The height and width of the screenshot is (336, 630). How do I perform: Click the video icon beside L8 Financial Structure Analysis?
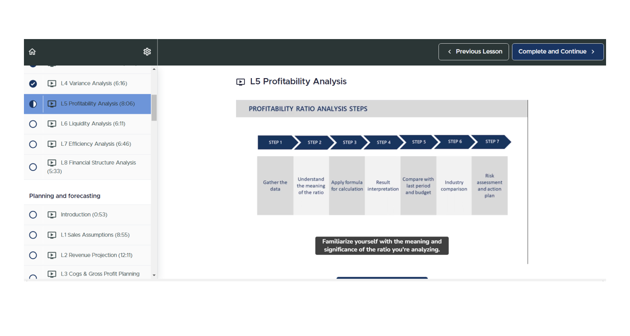[x=52, y=163]
